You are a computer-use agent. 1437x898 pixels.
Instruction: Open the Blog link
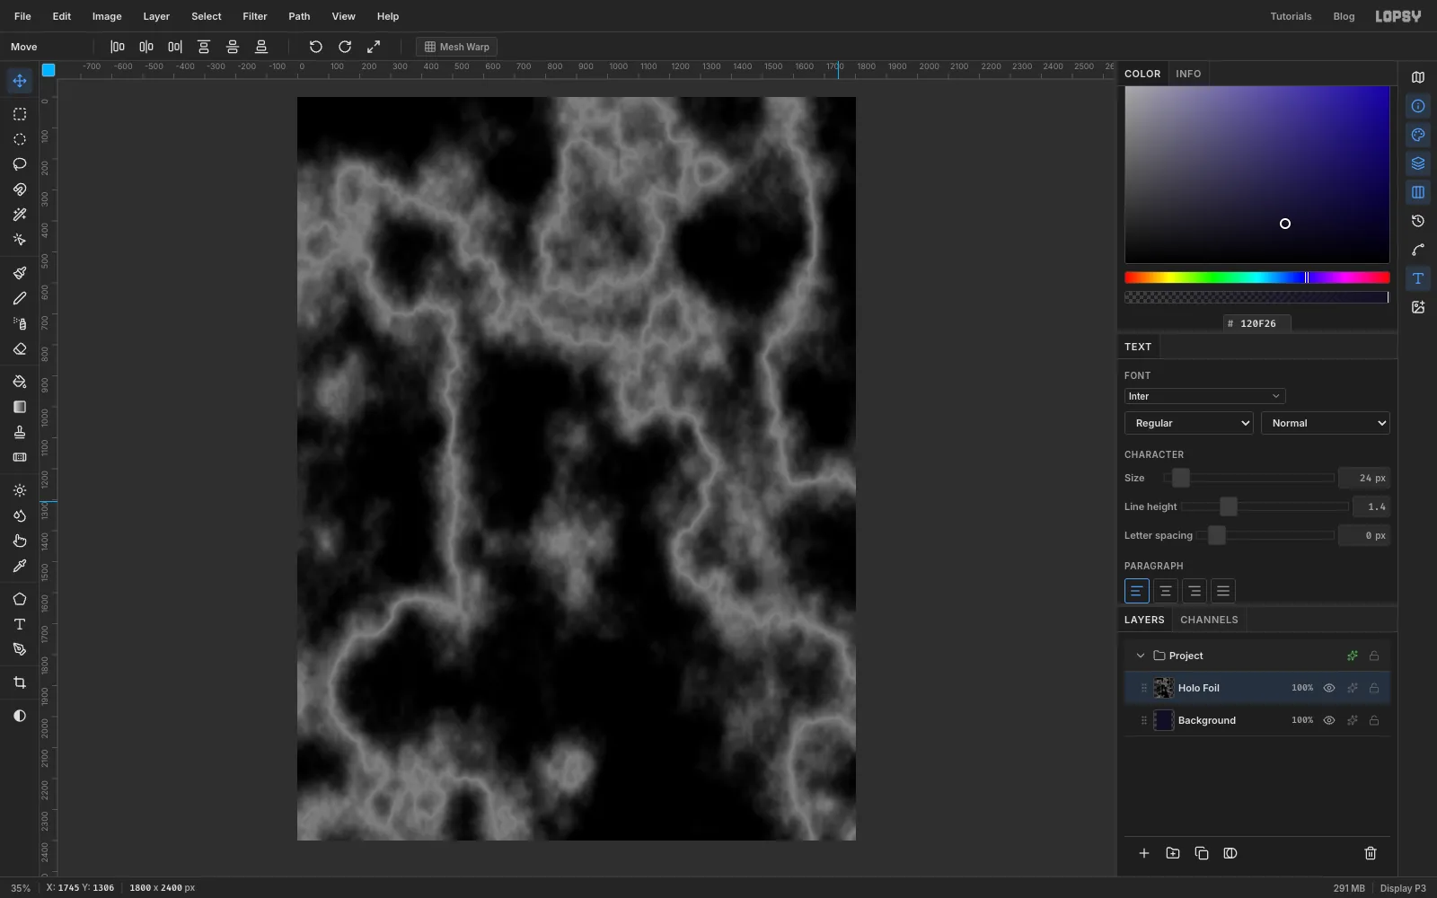(x=1344, y=16)
